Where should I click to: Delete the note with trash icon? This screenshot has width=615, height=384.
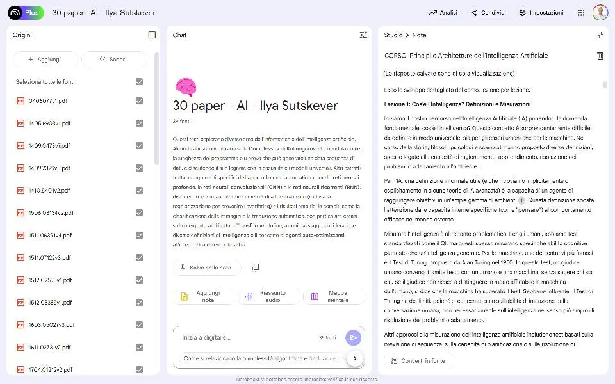600,56
